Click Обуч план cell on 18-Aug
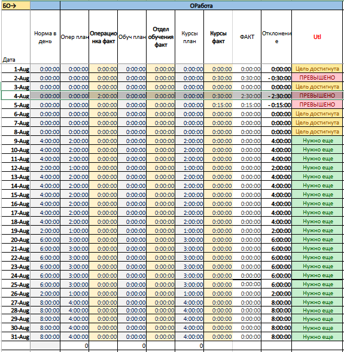Image resolution: width=344 pixels, height=352 pixels. click(132, 221)
